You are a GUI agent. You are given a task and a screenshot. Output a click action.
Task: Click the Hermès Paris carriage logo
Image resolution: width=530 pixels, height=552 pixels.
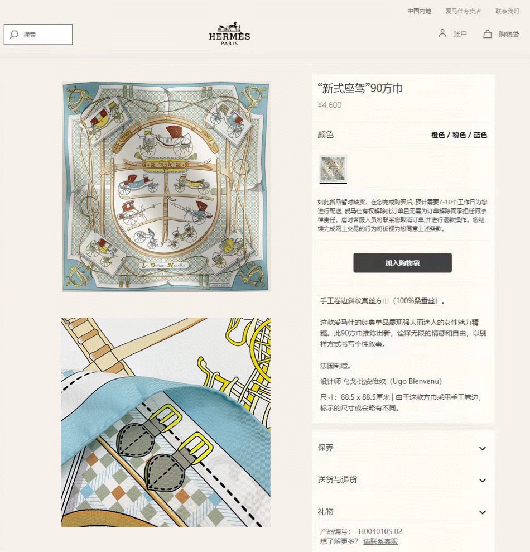click(x=229, y=34)
